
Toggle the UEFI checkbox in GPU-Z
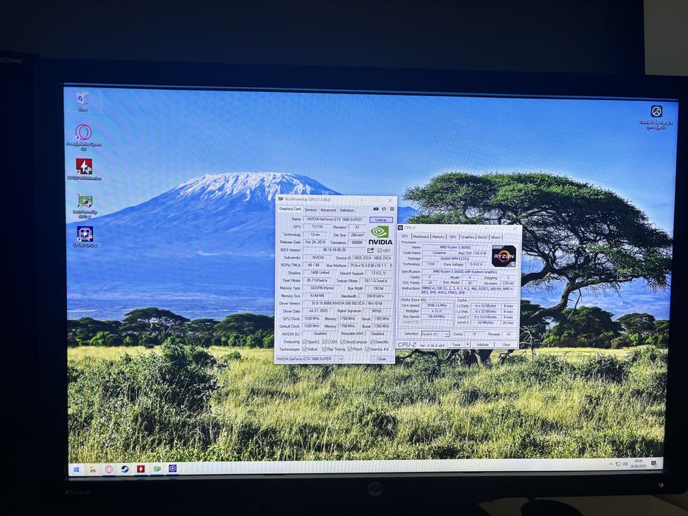click(380, 251)
